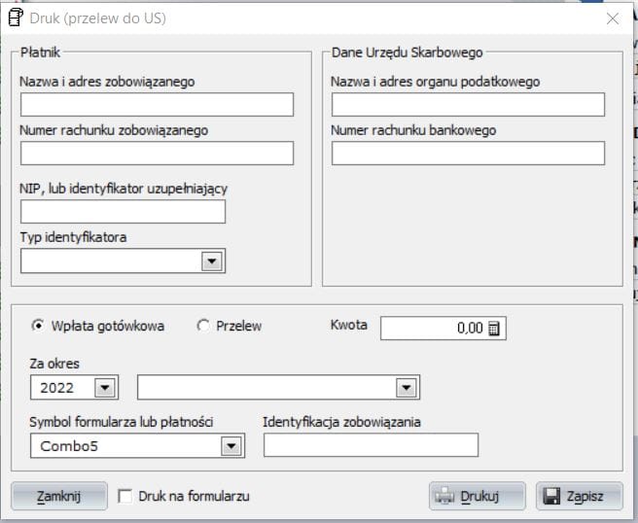Viewport: 638px width, 523px height.
Task: Expand the Typ identyfikatora dropdown
Action: (211, 261)
